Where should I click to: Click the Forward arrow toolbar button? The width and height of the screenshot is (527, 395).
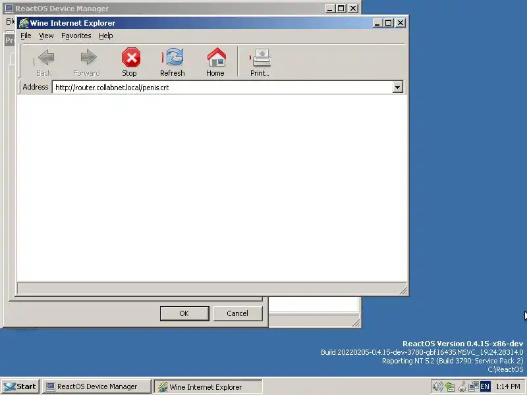point(87,63)
